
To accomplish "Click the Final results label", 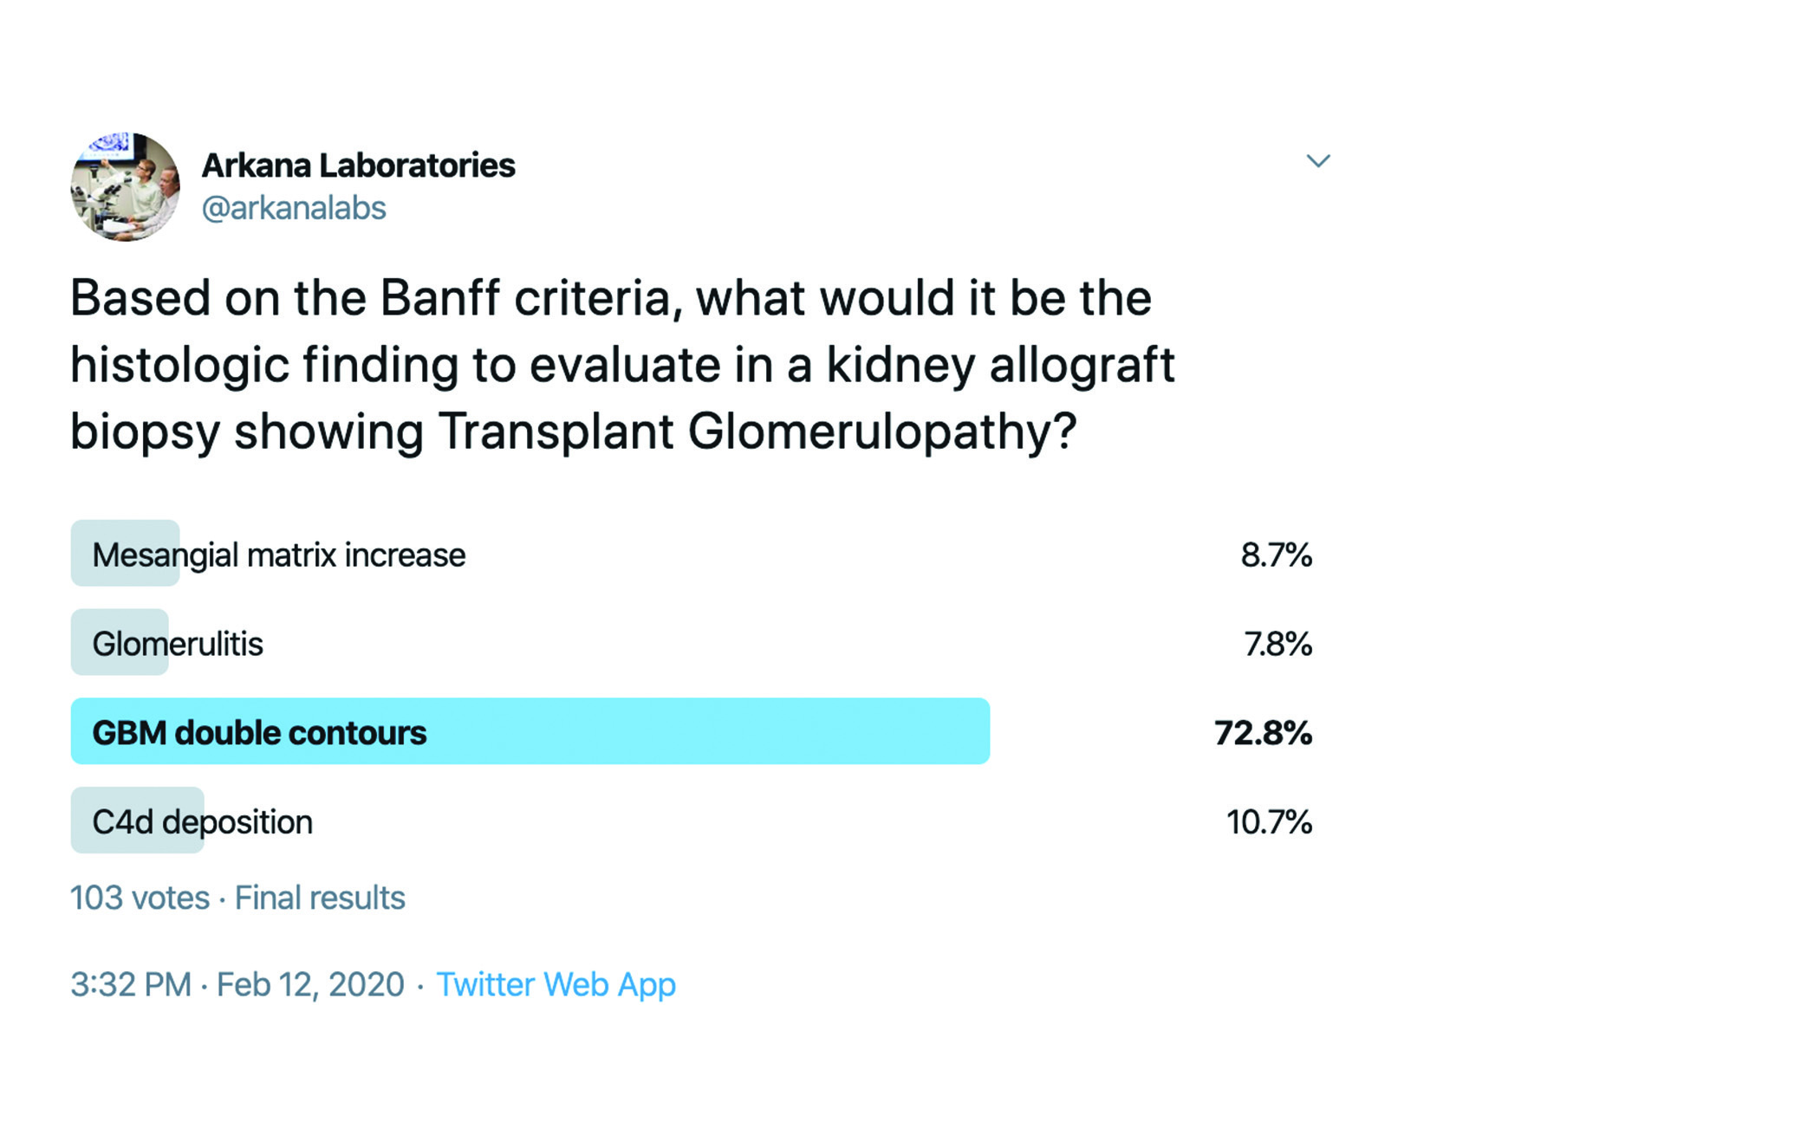I will tap(320, 898).
